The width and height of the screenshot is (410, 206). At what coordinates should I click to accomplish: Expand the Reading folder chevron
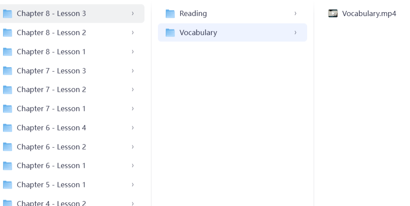[295, 13]
